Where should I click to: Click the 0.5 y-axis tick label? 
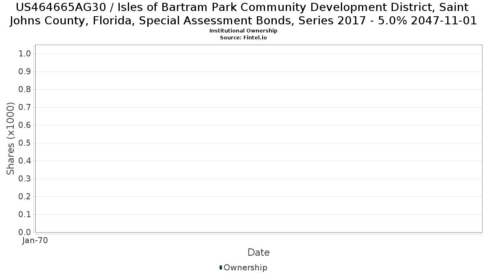click(x=25, y=143)
